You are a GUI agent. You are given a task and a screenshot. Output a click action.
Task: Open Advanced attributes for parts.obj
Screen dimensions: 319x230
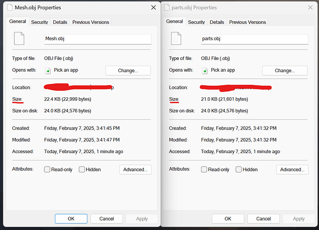point(292,170)
